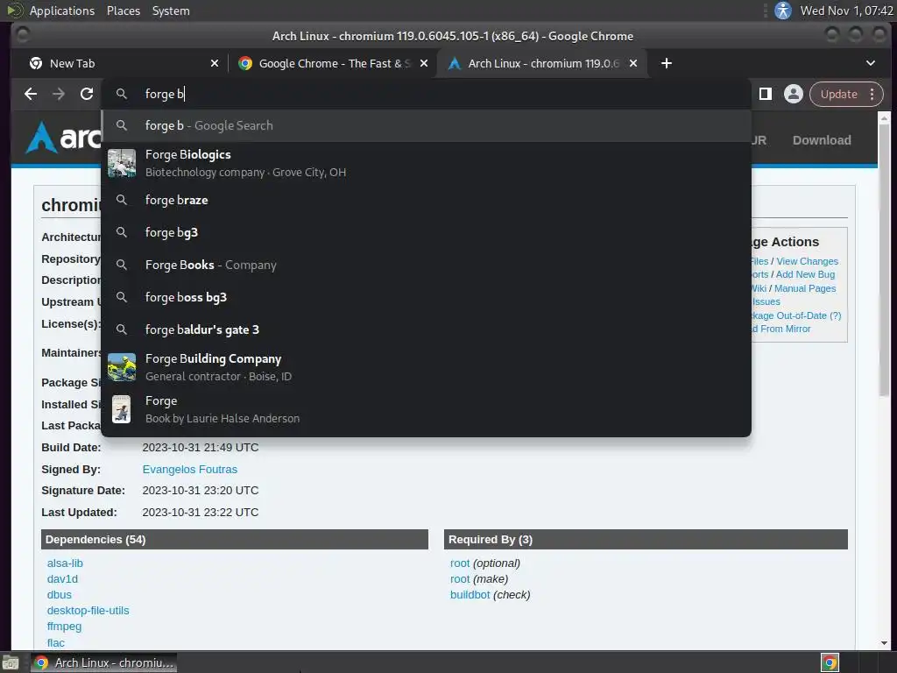Click the browser back arrow
This screenshot has width=897, height=673.
[x=31, y=94]
